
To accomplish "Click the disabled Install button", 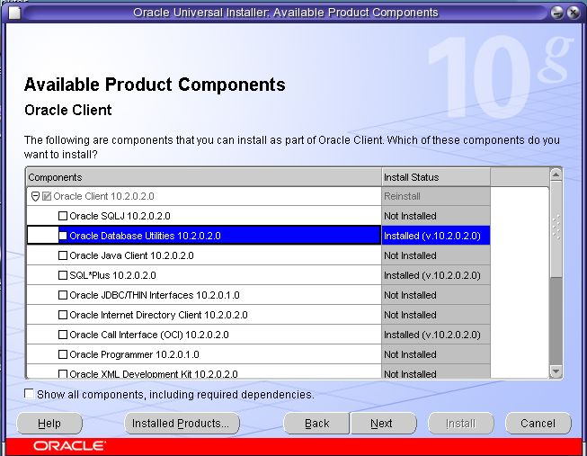I will pos(461,424).
